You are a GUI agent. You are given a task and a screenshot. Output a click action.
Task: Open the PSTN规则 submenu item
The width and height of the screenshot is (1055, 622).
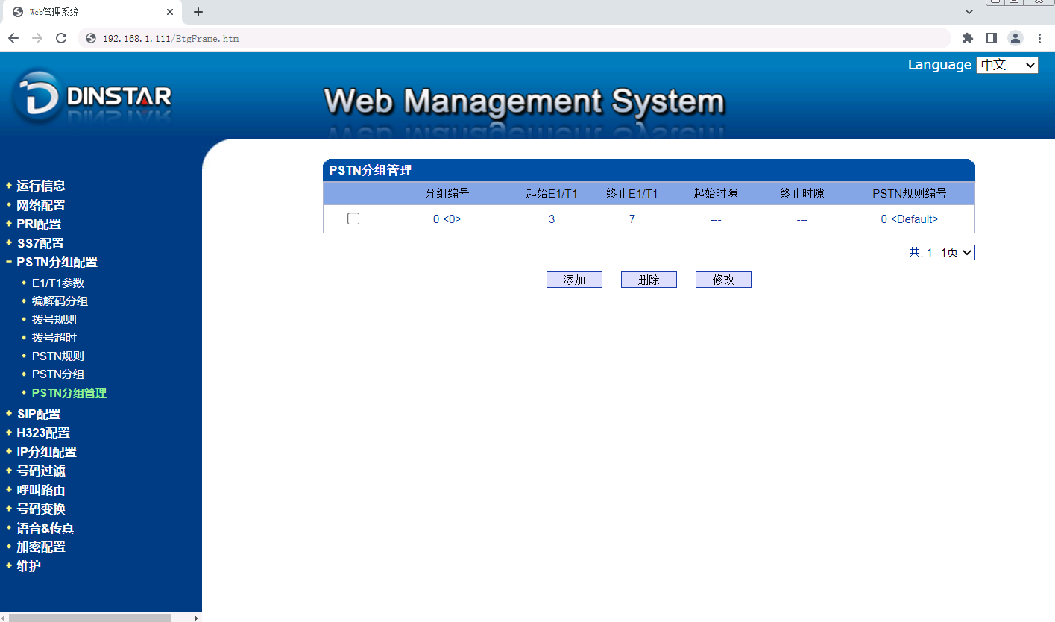tap(58, 356)
